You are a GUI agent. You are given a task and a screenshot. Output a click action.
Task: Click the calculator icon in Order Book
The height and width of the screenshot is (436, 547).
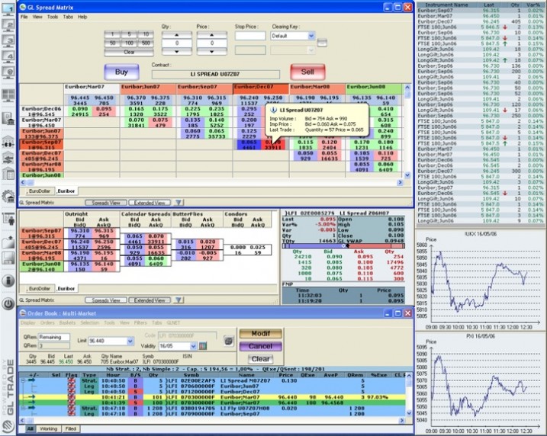click(x=229, y=341)
